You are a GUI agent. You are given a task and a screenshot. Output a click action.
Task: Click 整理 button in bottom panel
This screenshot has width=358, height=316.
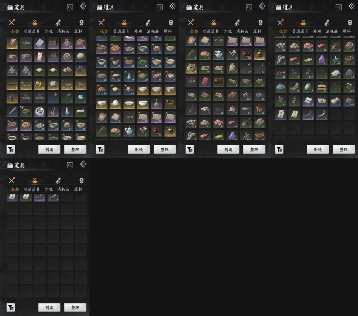(75, 307)
